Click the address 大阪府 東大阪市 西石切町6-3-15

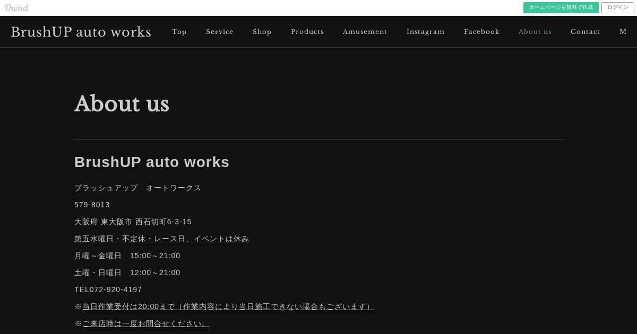tap(133, 222)
